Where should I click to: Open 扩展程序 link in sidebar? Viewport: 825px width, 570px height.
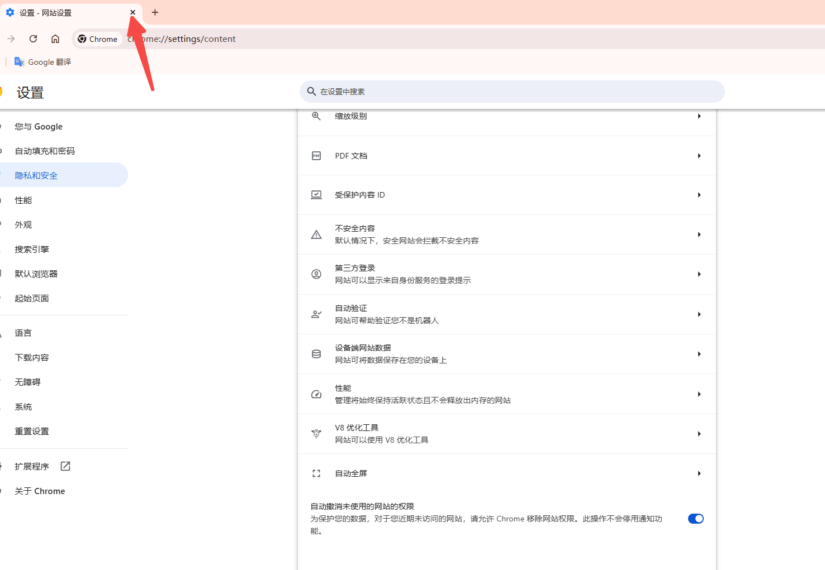[x=32, y=466]
